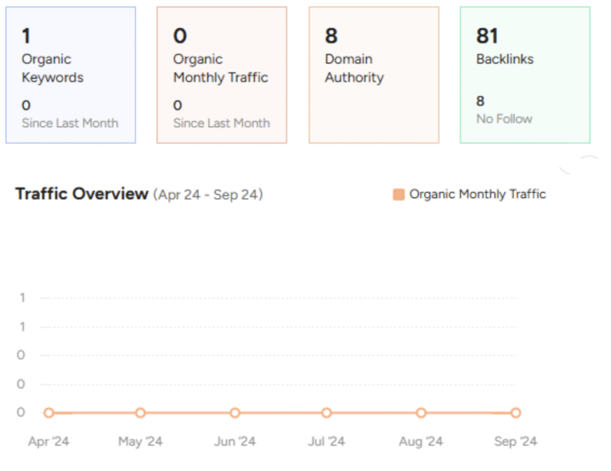Click the Aug '24 data point
Screen dimensions: 611x471
click(421, 412)
